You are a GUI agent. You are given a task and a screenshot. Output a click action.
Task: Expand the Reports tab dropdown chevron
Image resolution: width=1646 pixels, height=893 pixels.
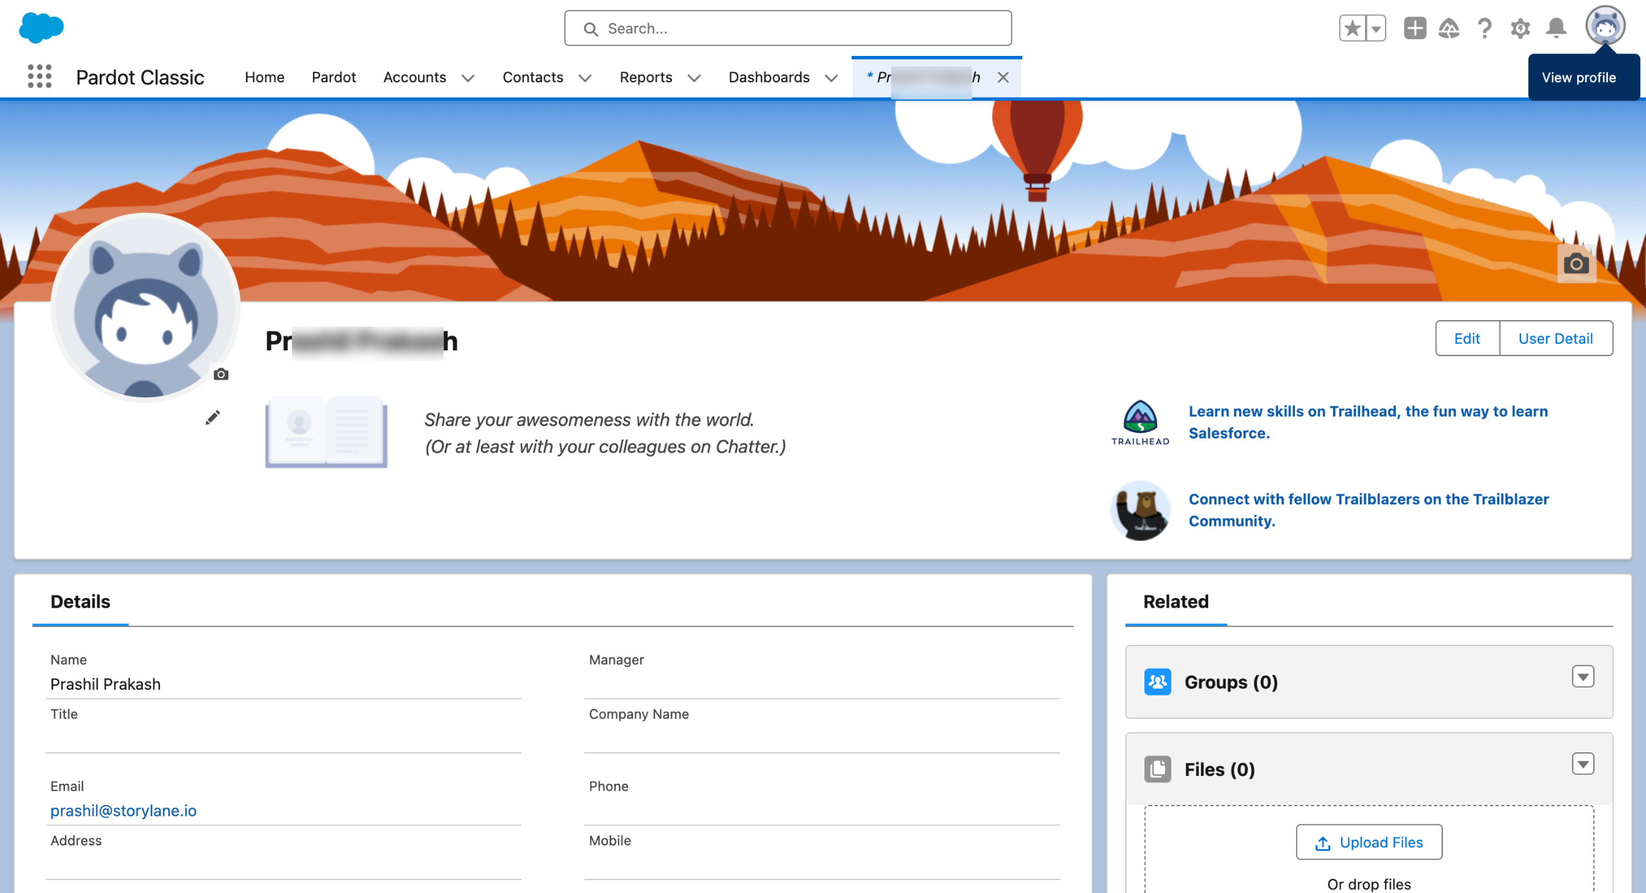coord(694,78)
